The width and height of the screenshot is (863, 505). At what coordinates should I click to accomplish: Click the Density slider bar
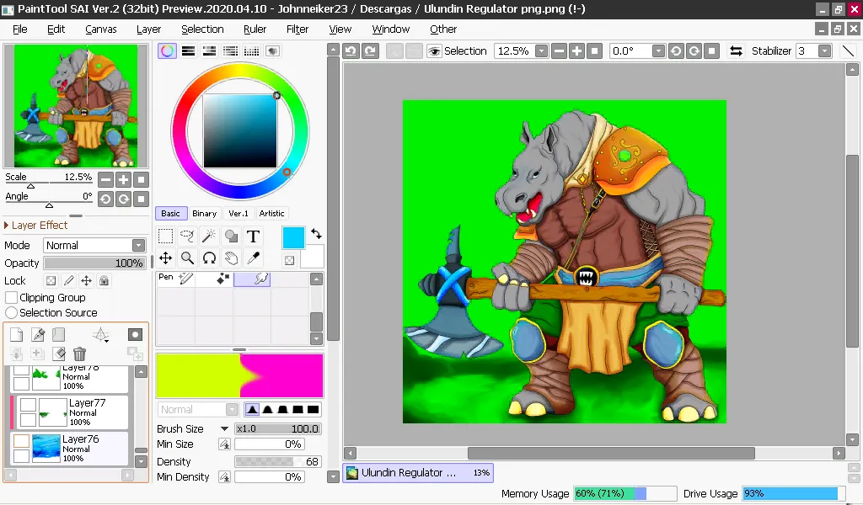(x=278, y=461)
